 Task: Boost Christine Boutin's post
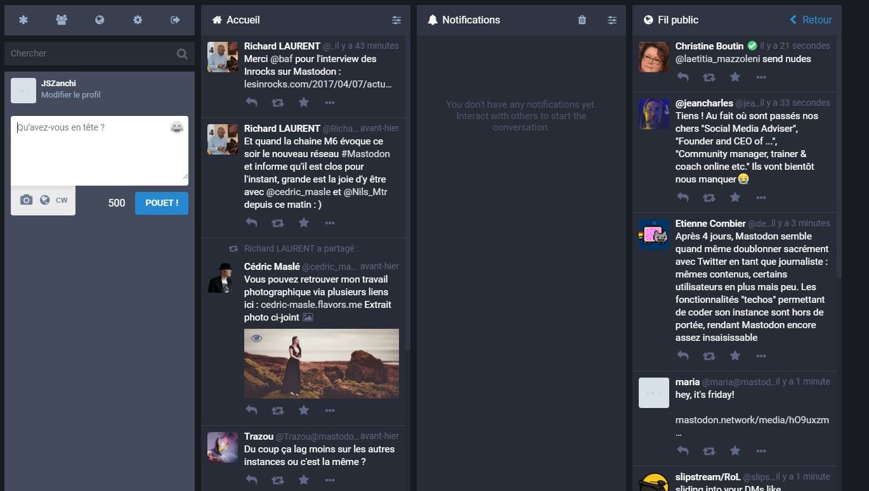click(709, 77)
